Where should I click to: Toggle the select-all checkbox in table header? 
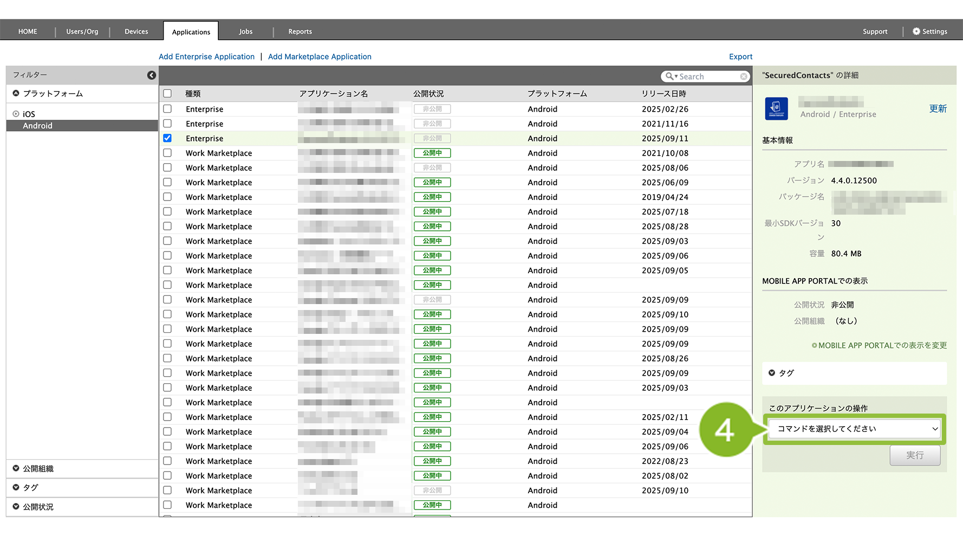click(x=167, y=94)
